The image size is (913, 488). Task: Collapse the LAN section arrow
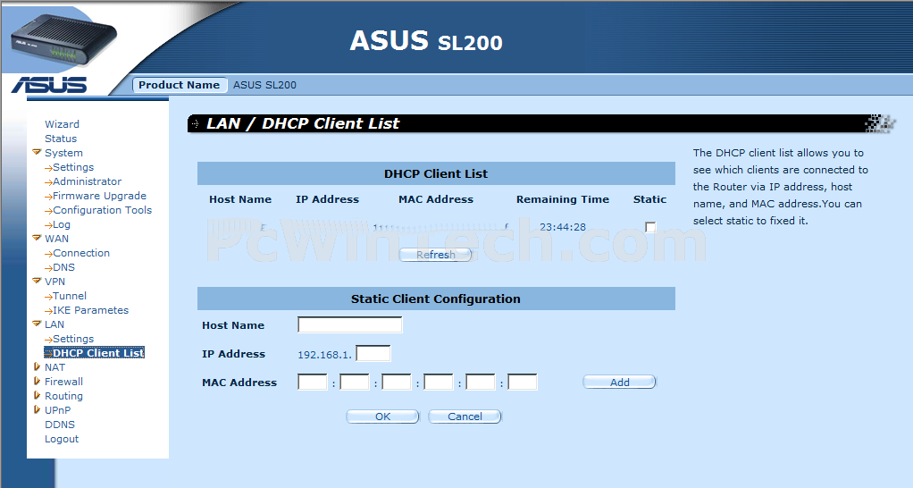[37, 324]
